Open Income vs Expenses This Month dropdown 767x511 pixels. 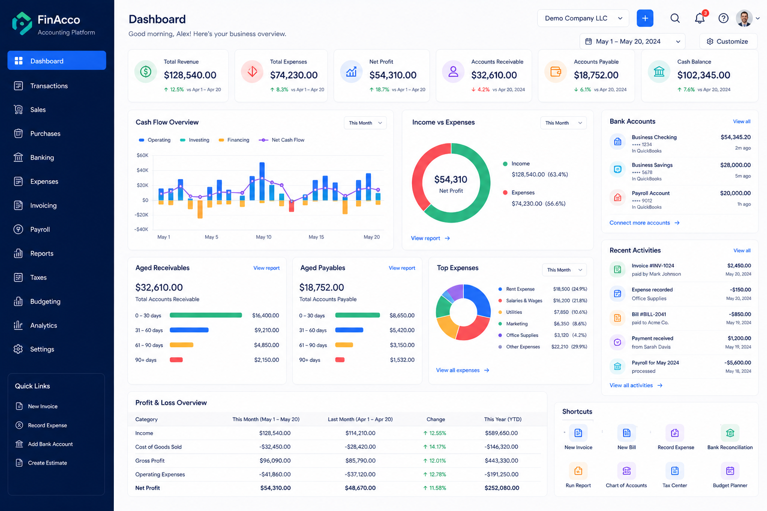pos(563,123)
